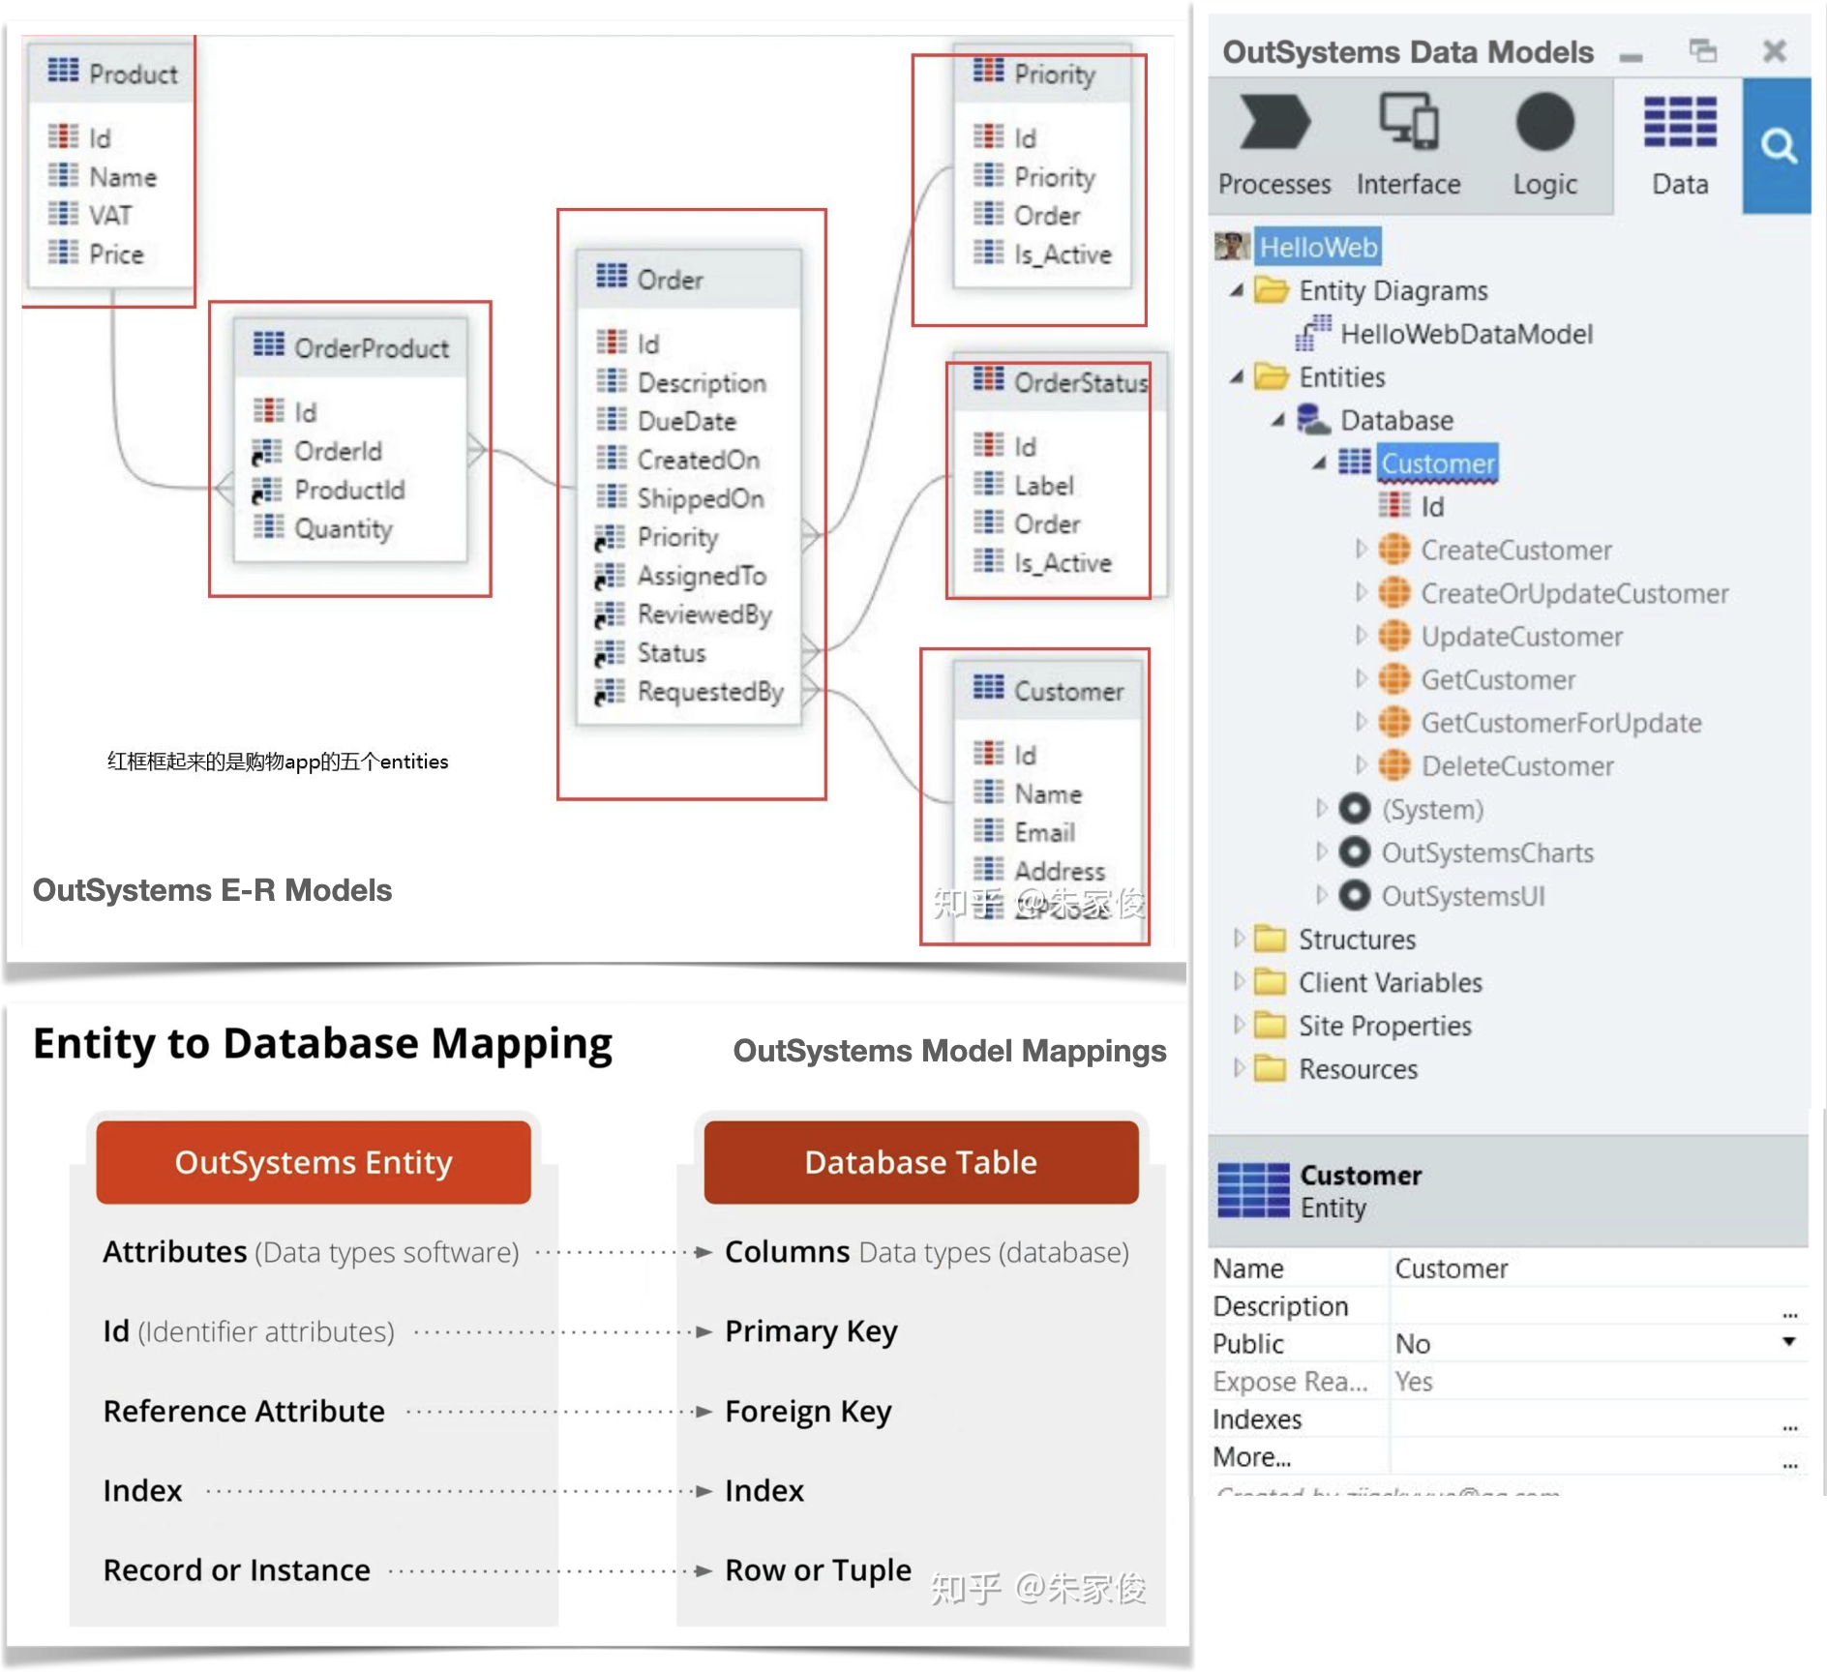
Task: Select the HelloWeb module root node
Action: point(1317,248)
